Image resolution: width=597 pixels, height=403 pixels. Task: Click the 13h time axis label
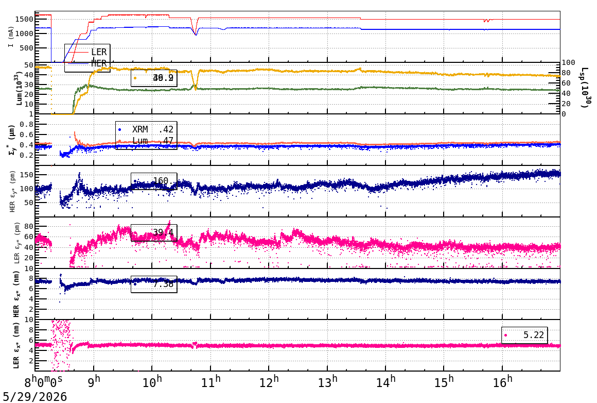327,382
